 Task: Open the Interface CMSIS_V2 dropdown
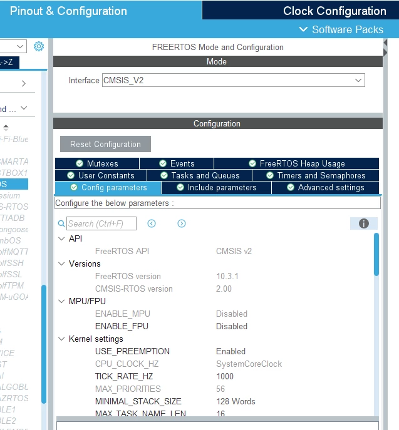(x=234, y=80)
